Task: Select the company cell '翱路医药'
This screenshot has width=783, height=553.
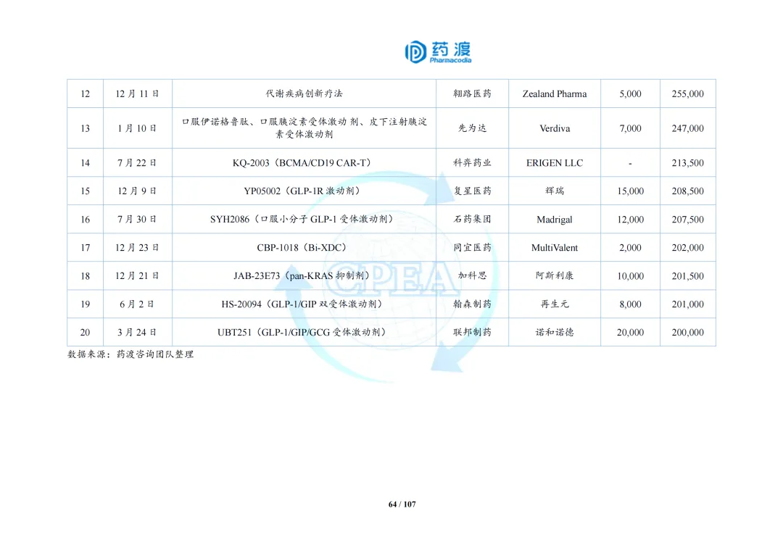Action: pos(472,93)
